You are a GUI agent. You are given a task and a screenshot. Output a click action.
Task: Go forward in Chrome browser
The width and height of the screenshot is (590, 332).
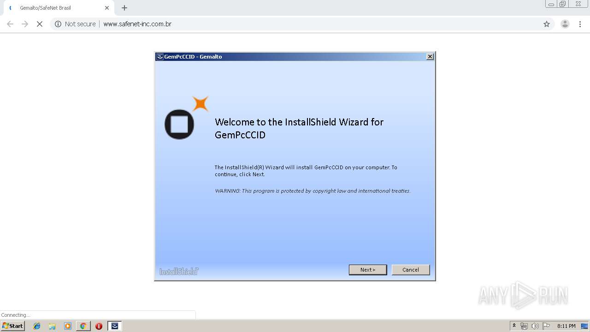[x=25, y=24]
